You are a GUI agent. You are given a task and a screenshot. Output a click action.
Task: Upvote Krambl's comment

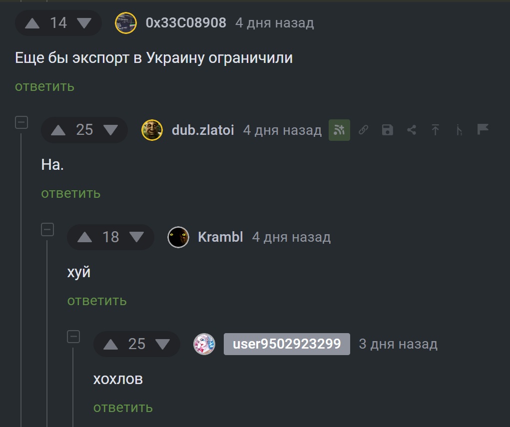(84, 237)
